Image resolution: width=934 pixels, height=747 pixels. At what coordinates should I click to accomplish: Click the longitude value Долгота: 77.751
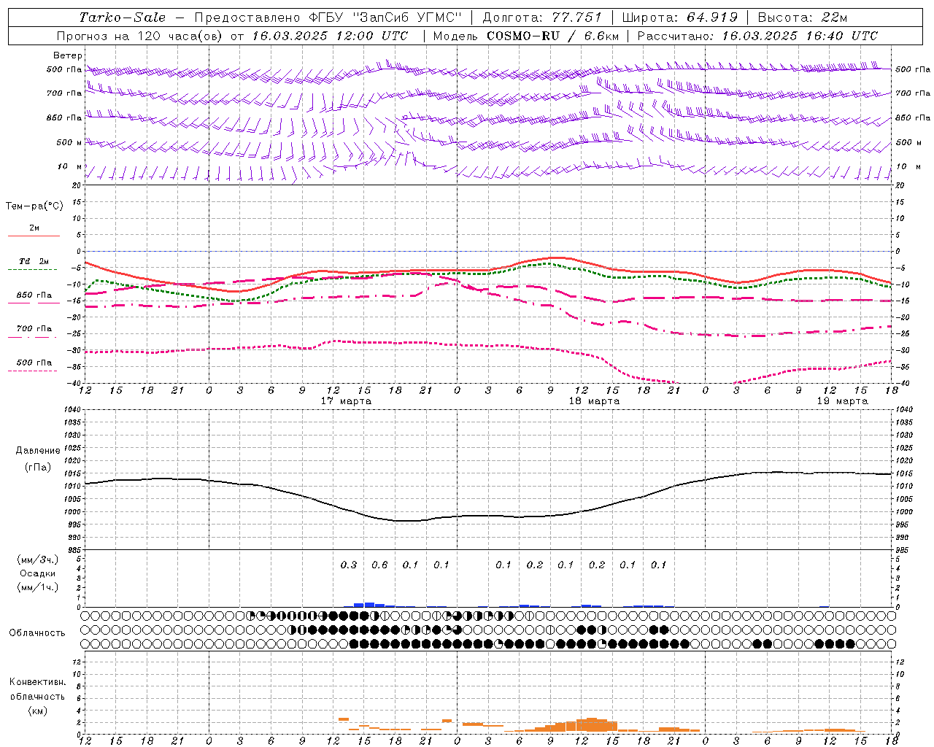click(542, 18)
